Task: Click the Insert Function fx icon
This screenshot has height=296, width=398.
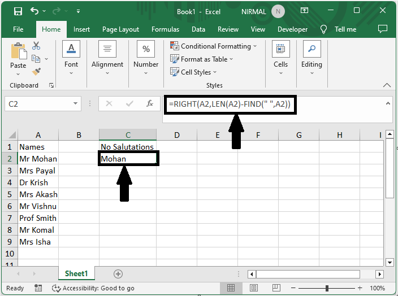Action: (x=150, y=104)
